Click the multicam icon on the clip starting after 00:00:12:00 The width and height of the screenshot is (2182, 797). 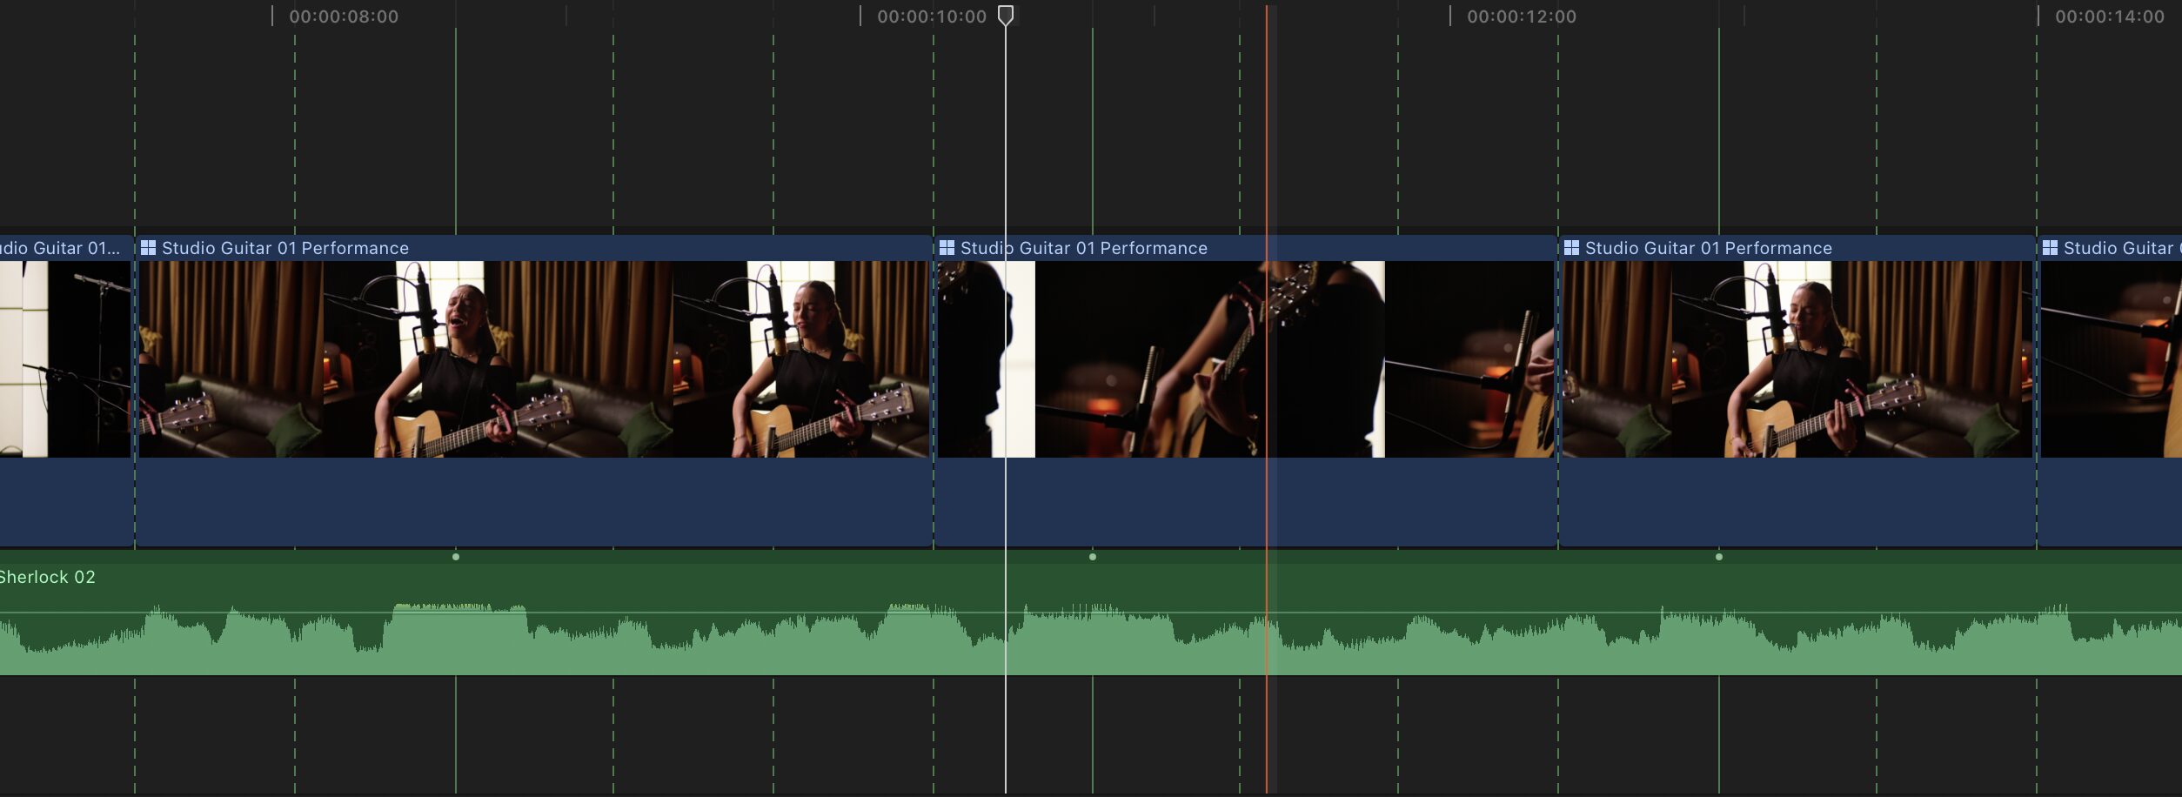(x=1571, y=248)
